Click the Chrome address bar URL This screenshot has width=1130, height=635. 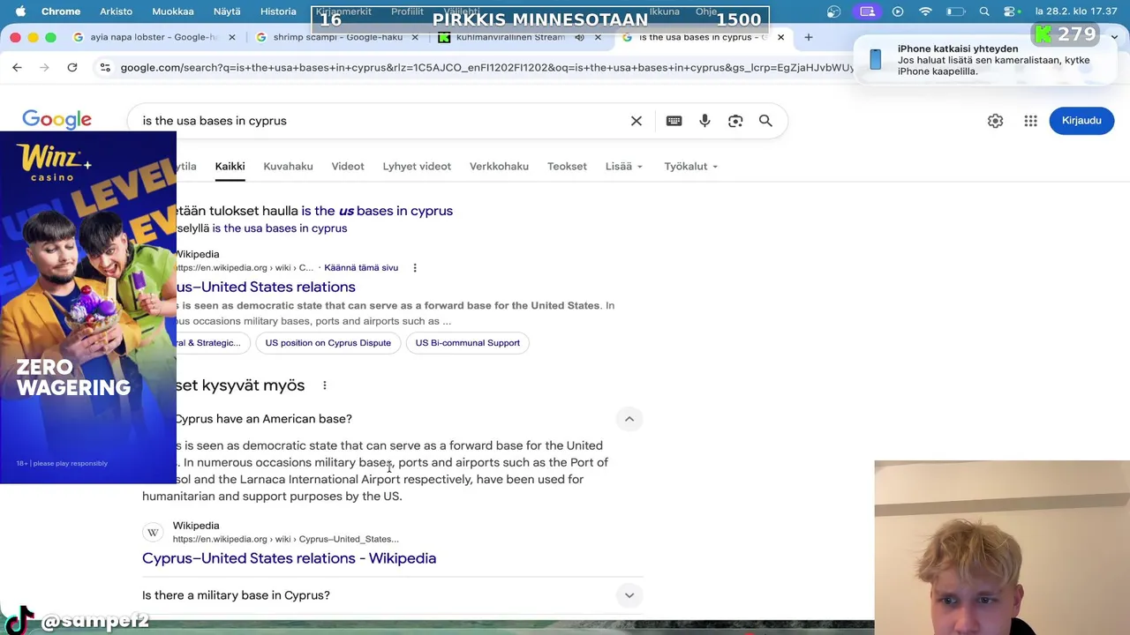point(486,67)
